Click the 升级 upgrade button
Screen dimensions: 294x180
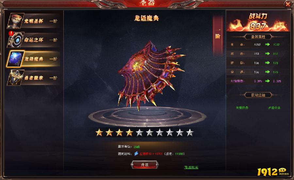click(145, 165)
